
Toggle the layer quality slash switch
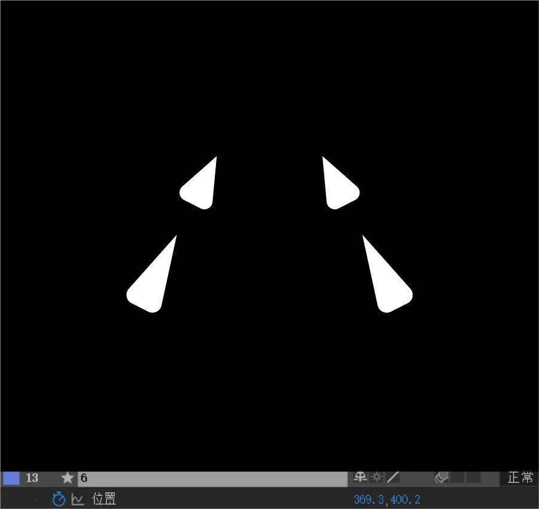pyautogui.click(x=392, y=477)
